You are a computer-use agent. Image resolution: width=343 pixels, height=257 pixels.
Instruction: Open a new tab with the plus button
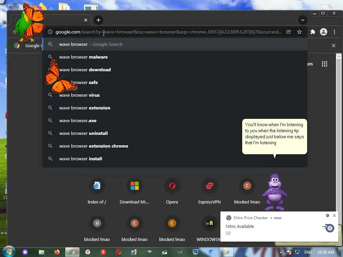coord(98,20)
